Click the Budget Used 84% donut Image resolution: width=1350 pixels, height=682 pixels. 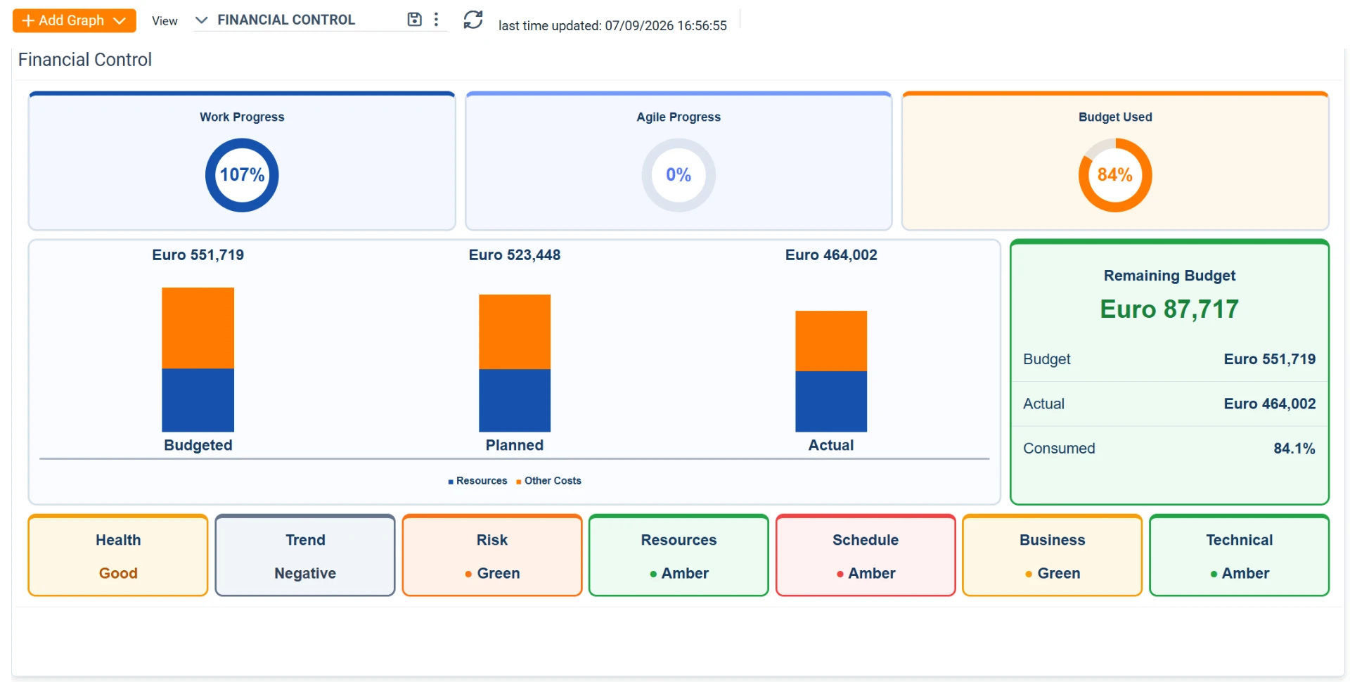(1115, 175)
